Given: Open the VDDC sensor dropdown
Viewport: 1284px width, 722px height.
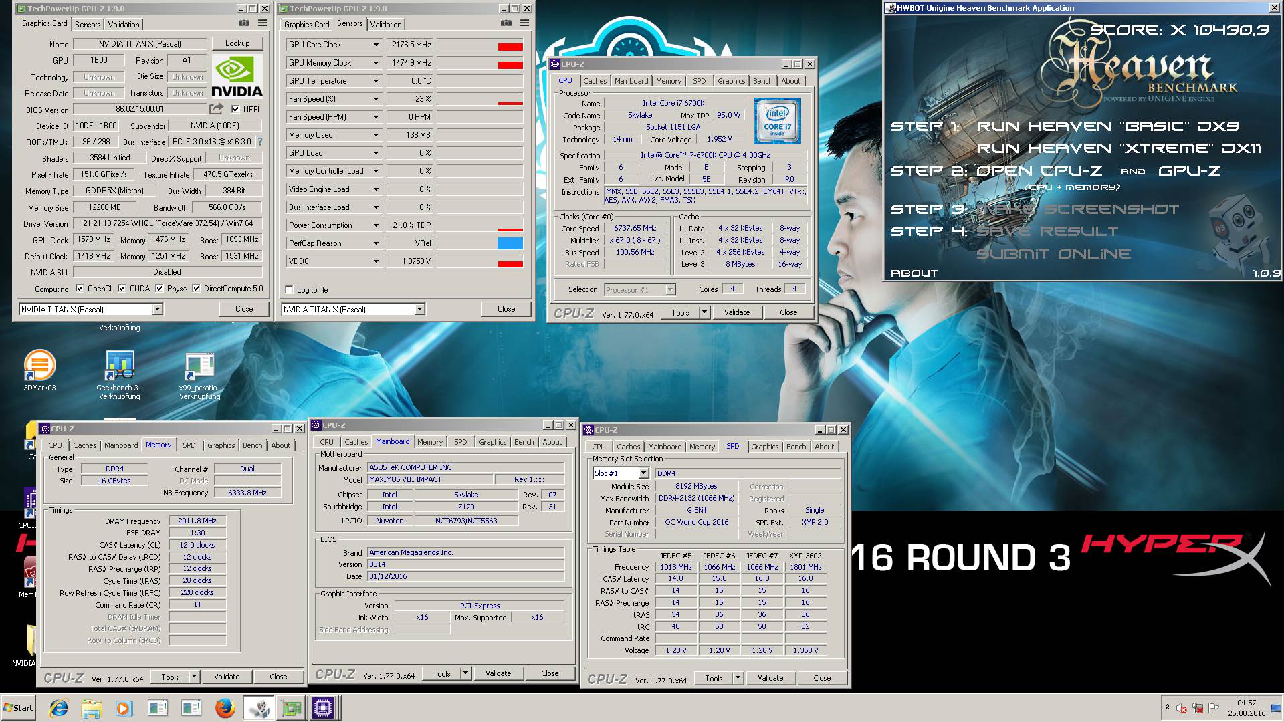Looking at the screenshot, I should click(376, 261).
